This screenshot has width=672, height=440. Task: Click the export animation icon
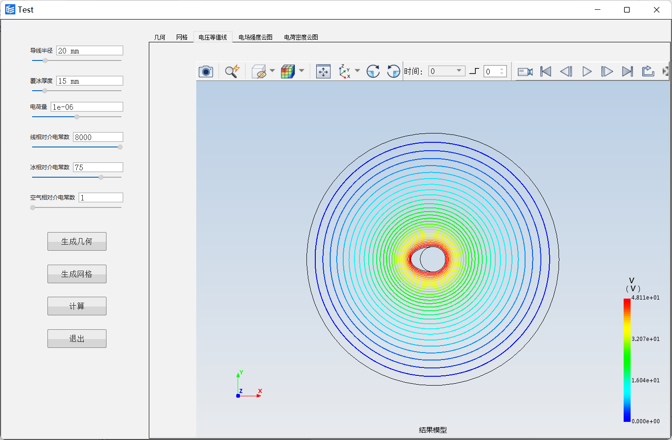click(x=648, y=71)
